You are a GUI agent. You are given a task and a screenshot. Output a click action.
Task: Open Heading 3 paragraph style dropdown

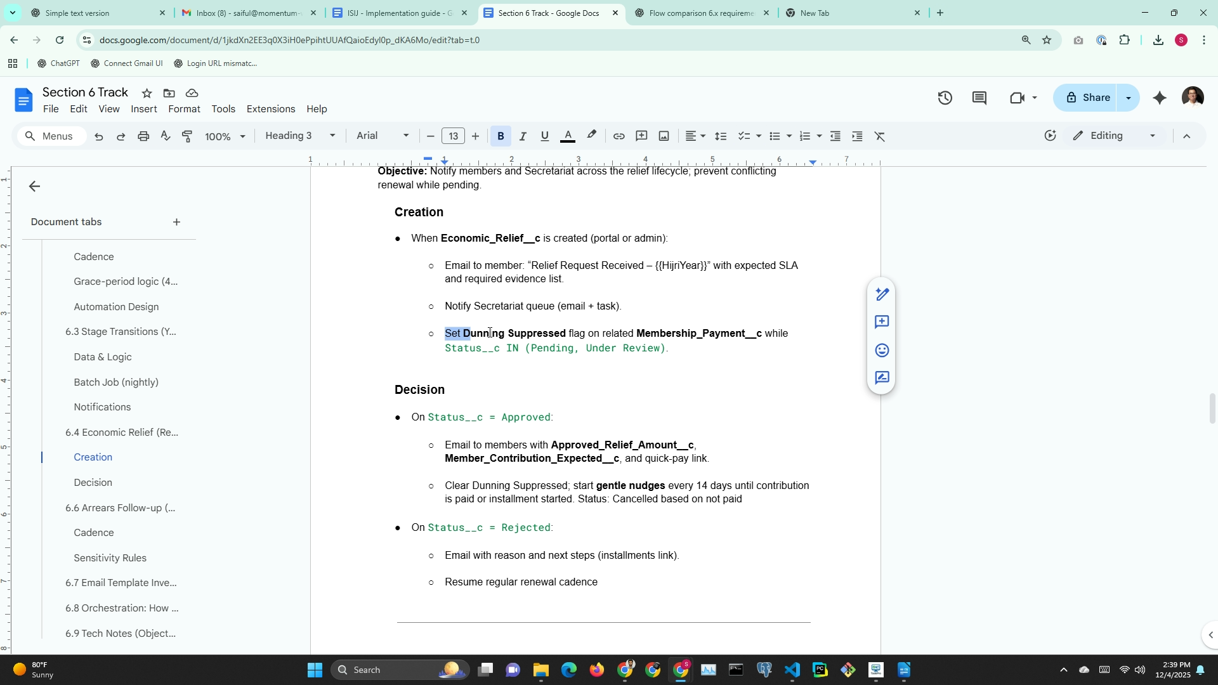(x=300, y=136)
